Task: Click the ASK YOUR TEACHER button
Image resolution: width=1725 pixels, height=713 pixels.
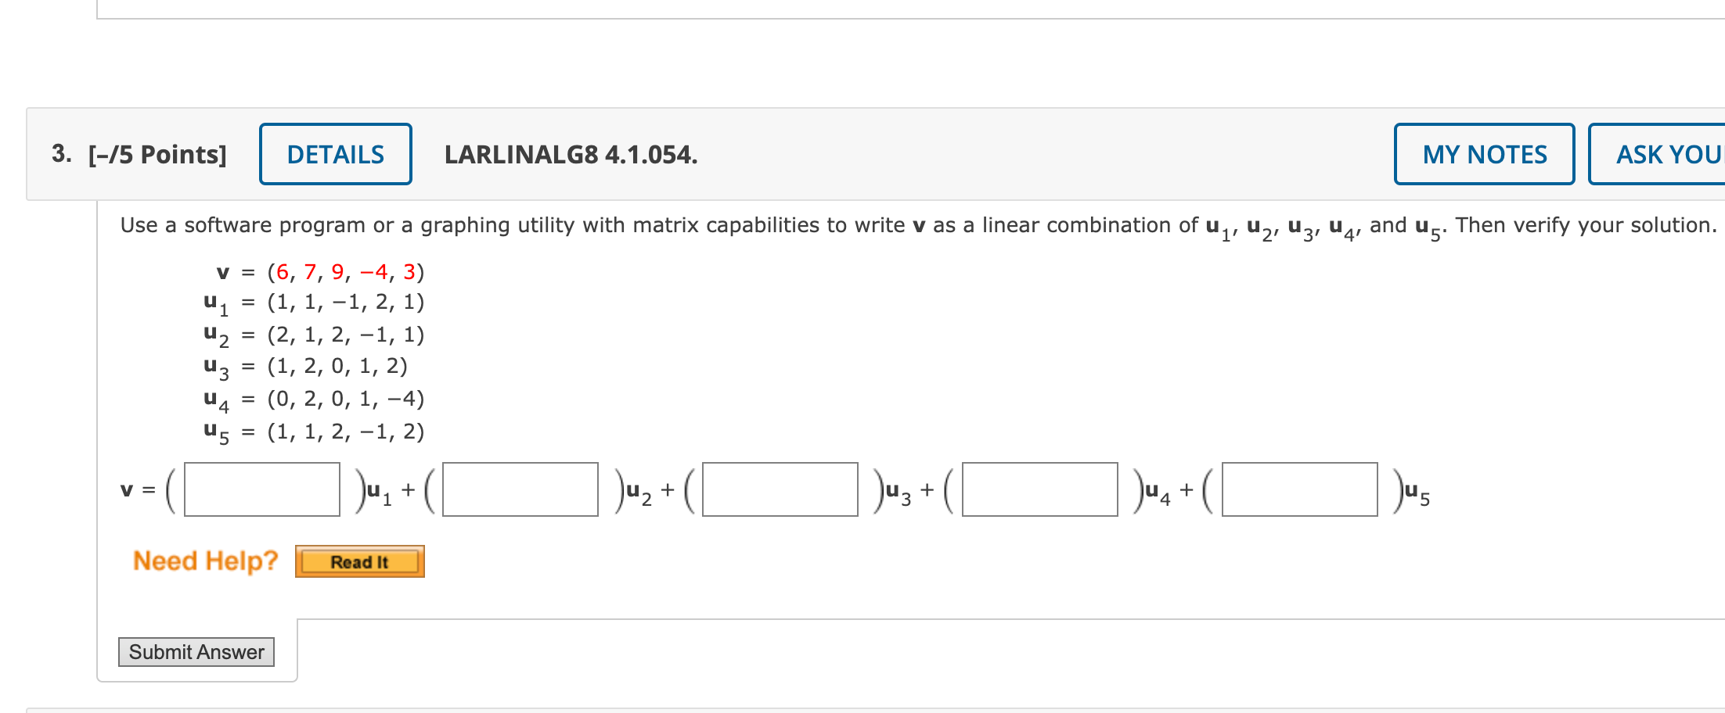Action: click(1661, 154)
